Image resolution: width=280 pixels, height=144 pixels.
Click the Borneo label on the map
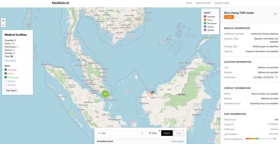pos(182,94)
